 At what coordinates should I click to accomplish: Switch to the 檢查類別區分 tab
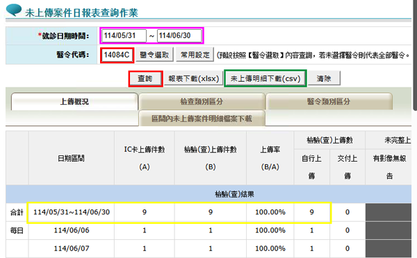click(202, 101)
